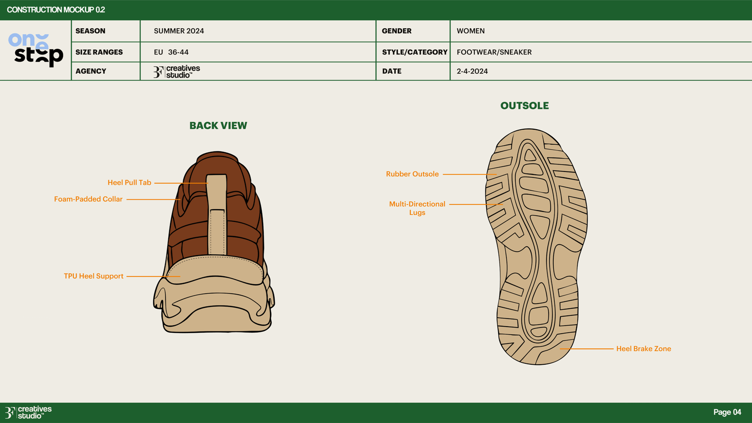The height and width of the screenshot is (423, 752).
Task: Select the FOOTWEAR/SNEAKER category value
Action: (x=494, y=52)
